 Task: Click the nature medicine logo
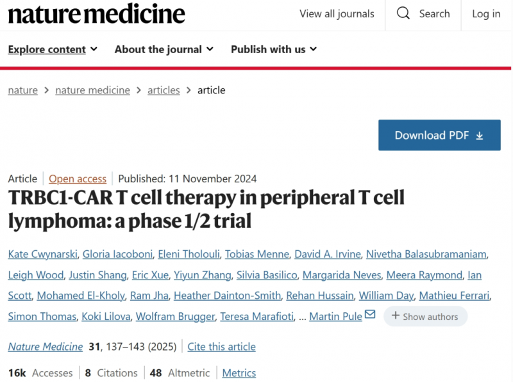[97, 13]
